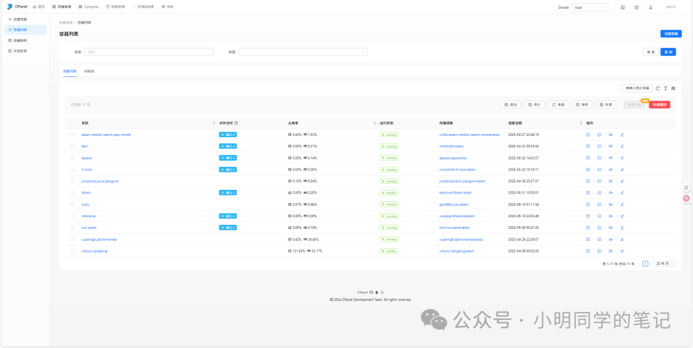Focus the 名称 search input field
The image size is (693, 348).
point(148,52)
